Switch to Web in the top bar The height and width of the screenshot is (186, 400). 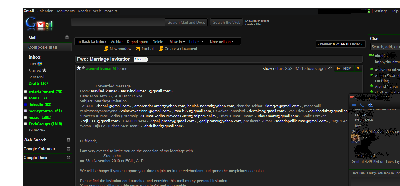(97, 11)
